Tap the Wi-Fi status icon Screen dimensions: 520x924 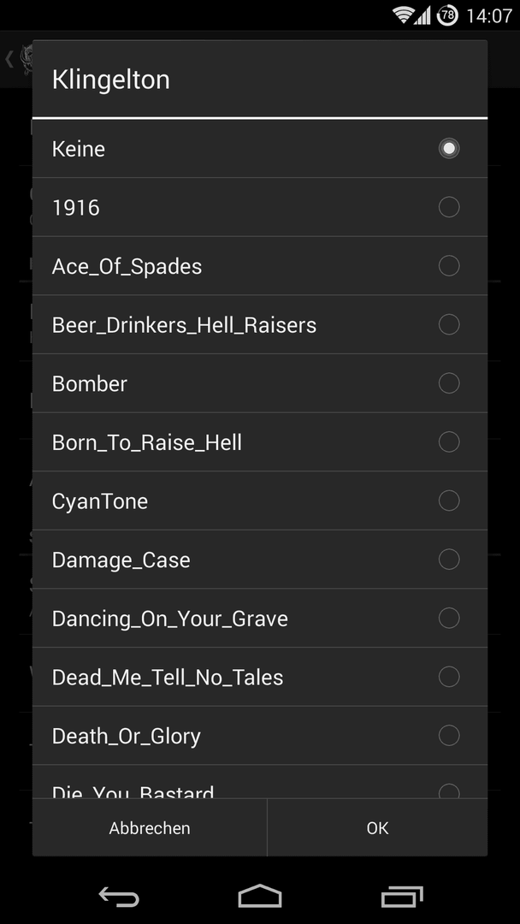[404, 15]
